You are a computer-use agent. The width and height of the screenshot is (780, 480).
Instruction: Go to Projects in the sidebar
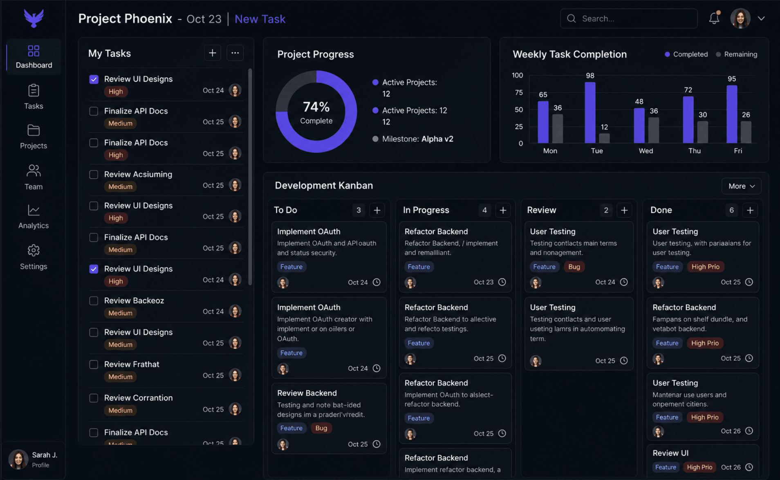point(34,137)
